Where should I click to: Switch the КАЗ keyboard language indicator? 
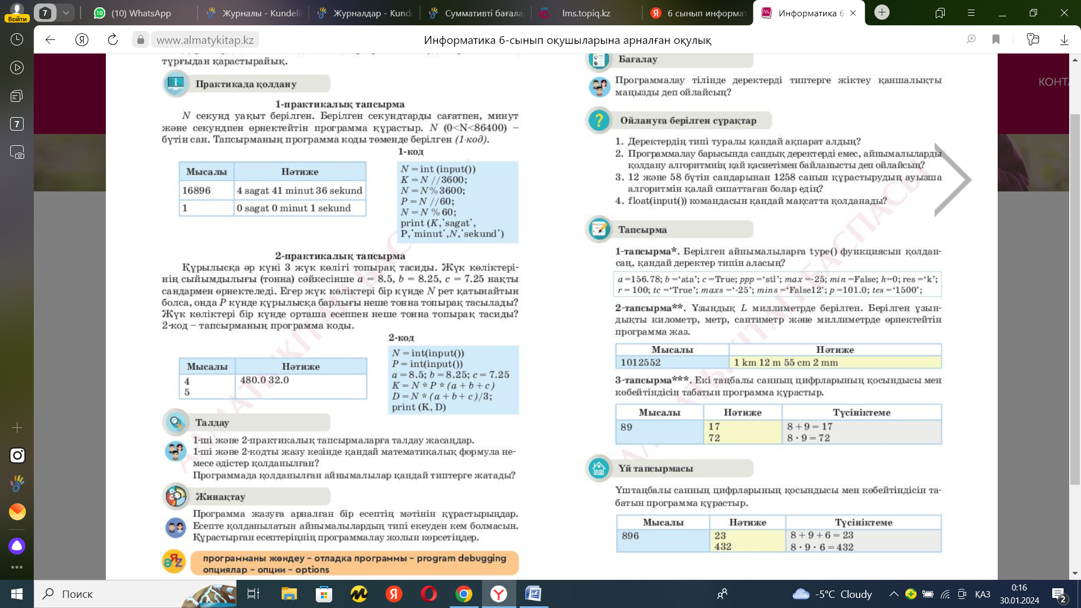click(982, 594)
